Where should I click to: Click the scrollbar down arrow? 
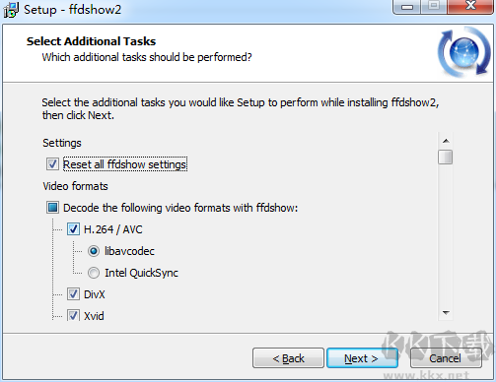click(446, 312)
